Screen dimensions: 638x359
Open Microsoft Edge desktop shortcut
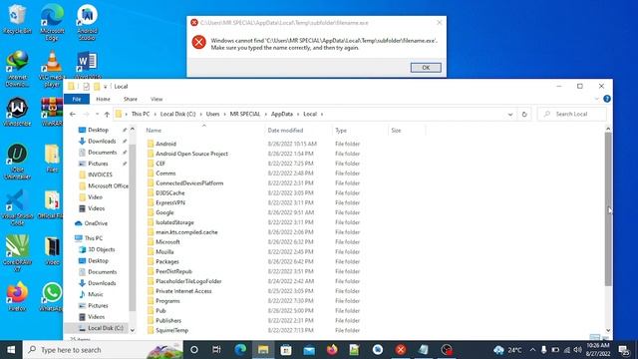coord(52,21)
